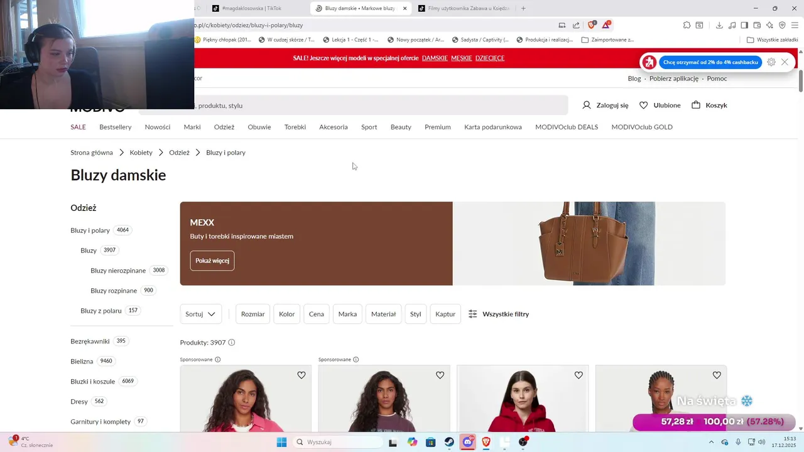This screenshot has height=452, width=804.
Task: Open the browser extensions puzzle icon
Action: tap(687, 25)
